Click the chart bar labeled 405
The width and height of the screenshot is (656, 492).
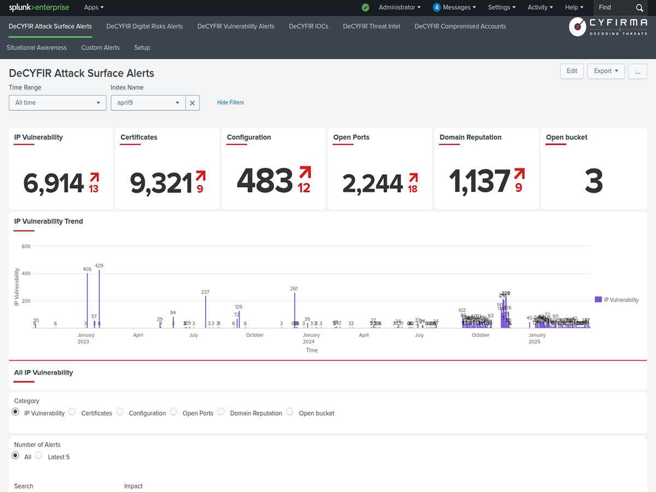(87, 300)
